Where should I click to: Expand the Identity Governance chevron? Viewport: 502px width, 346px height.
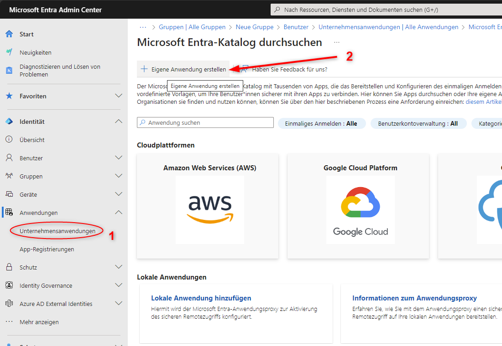pyautogui.click(x=119, y=285)
